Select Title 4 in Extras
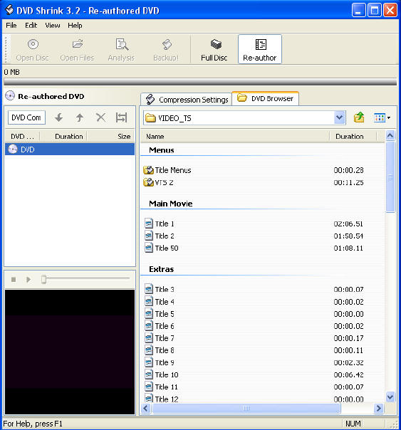The width and height of the screenshot is (401, 430). [160, 302]
